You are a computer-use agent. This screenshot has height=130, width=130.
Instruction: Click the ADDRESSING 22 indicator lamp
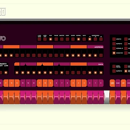[x=101, y=39]
